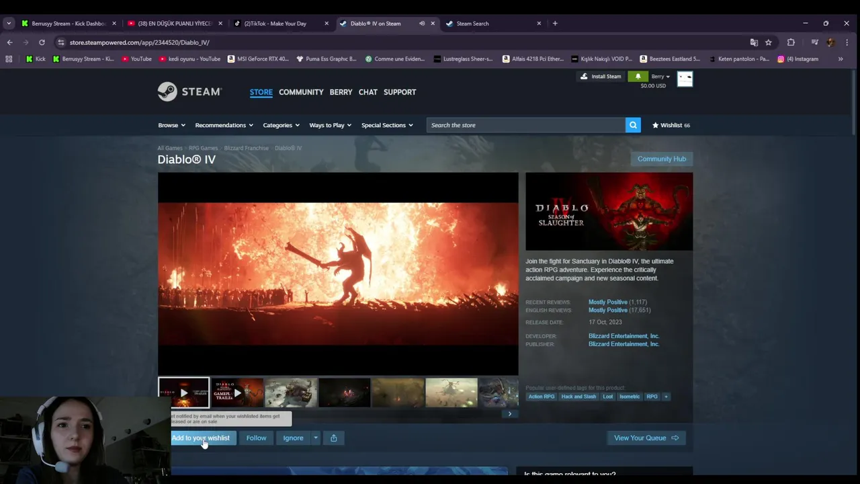Click View Your Queue
Image resolution: width=860 pixels, height=484 pixels.
tap(646, 438)
